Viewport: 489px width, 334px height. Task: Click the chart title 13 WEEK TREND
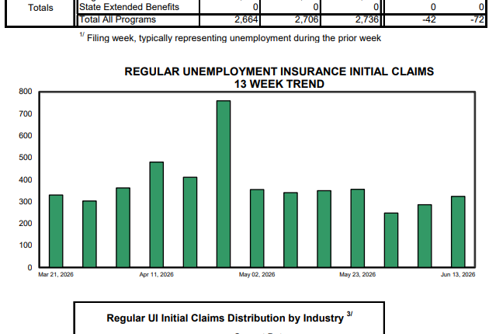tap(279, 84)
